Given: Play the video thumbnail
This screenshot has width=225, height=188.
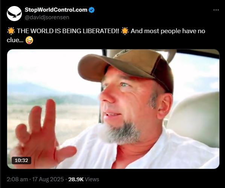Looking at the screenshot, I should [113, 109].
